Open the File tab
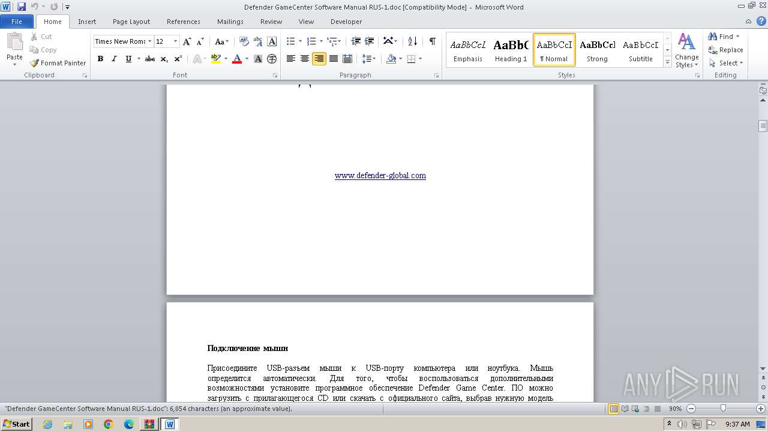 (x=17, y=22)
